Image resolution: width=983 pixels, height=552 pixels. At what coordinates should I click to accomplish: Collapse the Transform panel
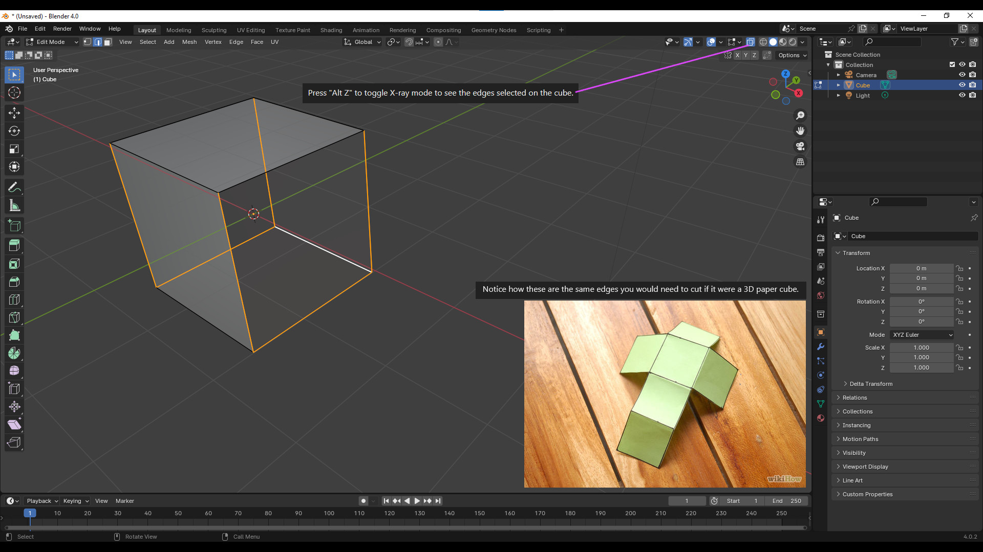pos(856,253)
